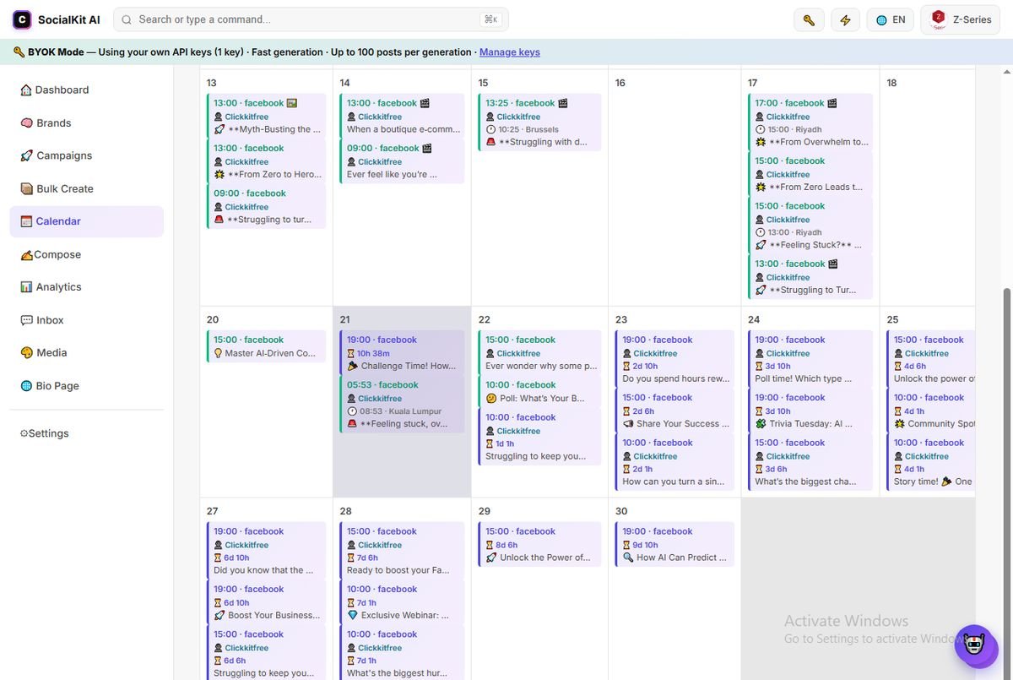1013x680 pixels.
Task: Open the 27th 'Did you know that the' post
Action: [x=267, y=551]
